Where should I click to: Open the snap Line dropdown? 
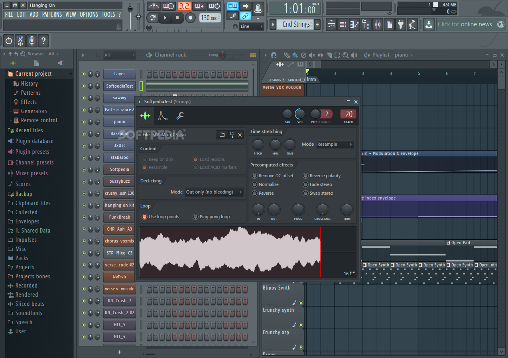252,26
